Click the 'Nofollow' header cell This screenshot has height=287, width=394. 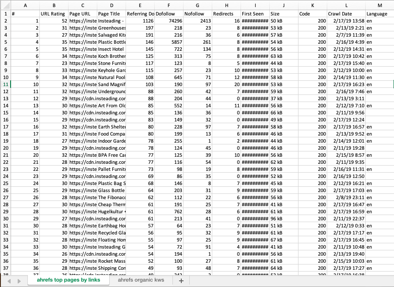click(198, 14)
